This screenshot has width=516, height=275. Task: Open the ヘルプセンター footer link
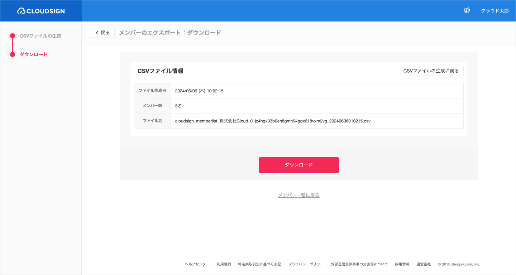click(197, 264)
